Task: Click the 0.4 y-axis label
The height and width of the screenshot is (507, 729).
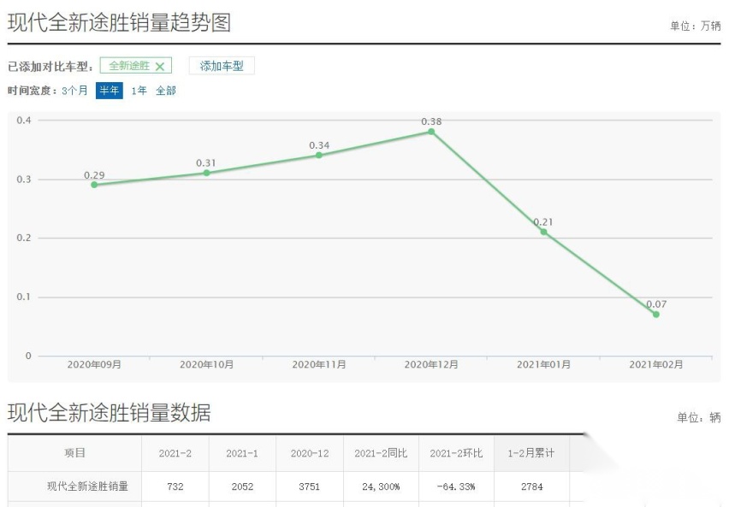Action: [x=24, y=121]
